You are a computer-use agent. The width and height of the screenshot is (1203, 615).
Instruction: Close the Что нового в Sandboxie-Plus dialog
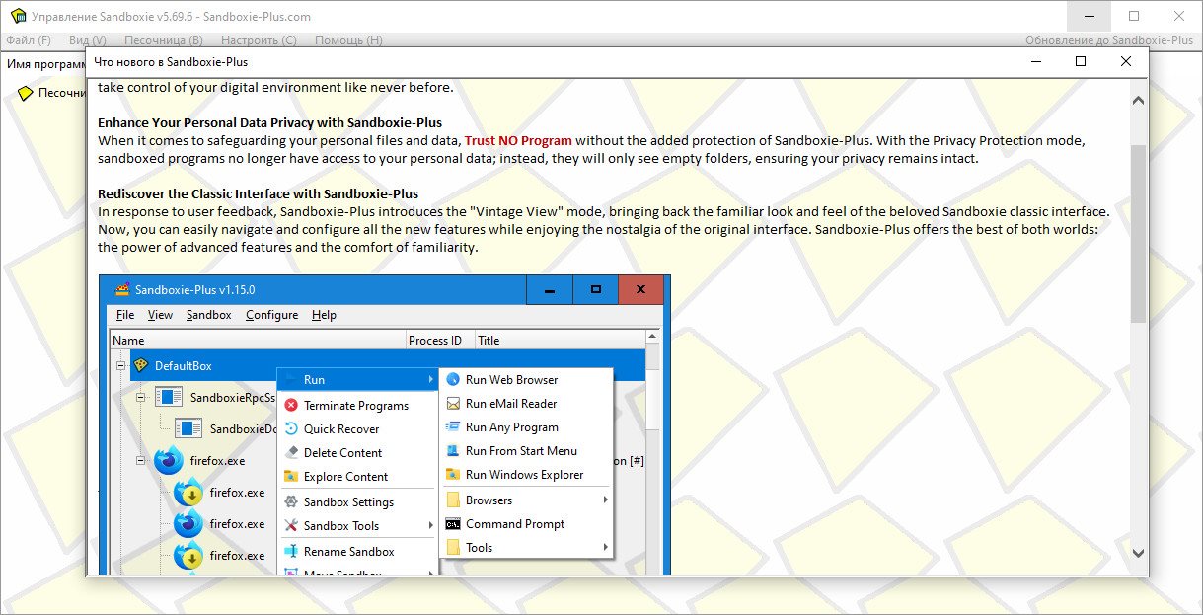pos(1126,61)
